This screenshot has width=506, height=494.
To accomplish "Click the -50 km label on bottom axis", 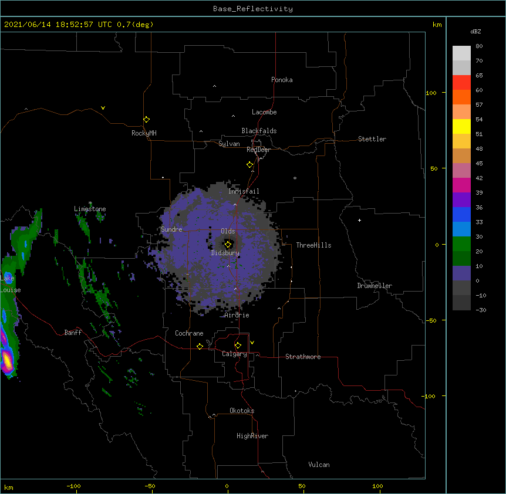I will [150, 486].
